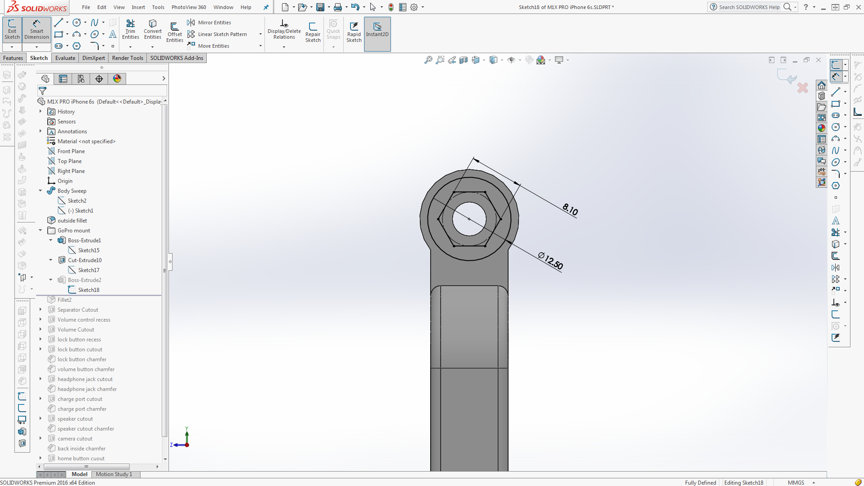Select the Corner Rectangle sketch tool
The height and width of the screenshot is (486, 864).
click(x=59, y=34)
